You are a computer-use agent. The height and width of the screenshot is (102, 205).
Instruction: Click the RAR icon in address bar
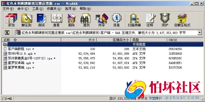pyautogui.click(x=19, y=33)
